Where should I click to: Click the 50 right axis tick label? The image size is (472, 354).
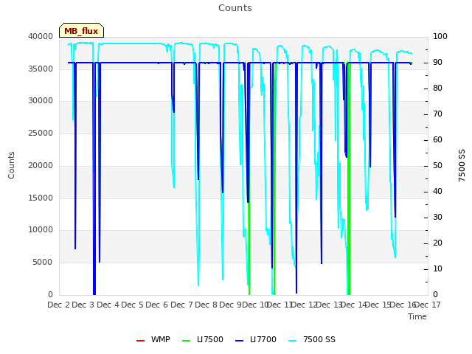pyautogui.click(x=437, y=165)
